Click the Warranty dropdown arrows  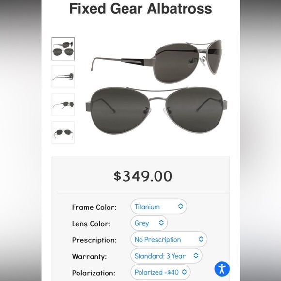click(x=196, y=256)
